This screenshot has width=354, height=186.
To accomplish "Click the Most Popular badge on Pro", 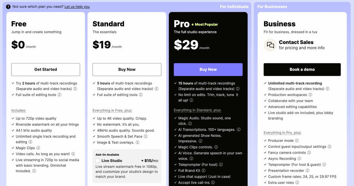I will pos(204,24).
